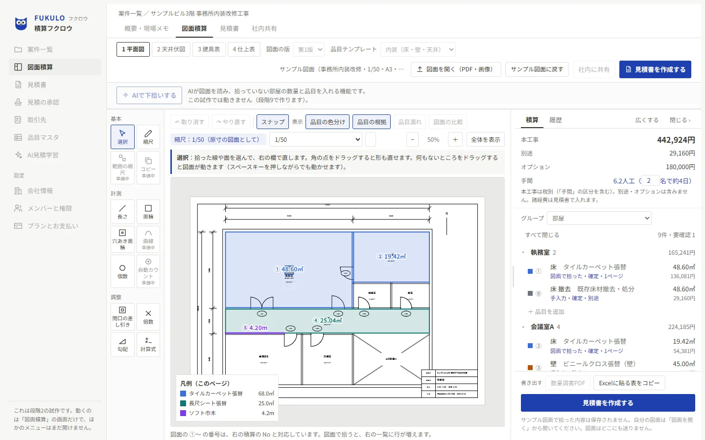Open the 概要・現場メモ tab

click(146, 28)
